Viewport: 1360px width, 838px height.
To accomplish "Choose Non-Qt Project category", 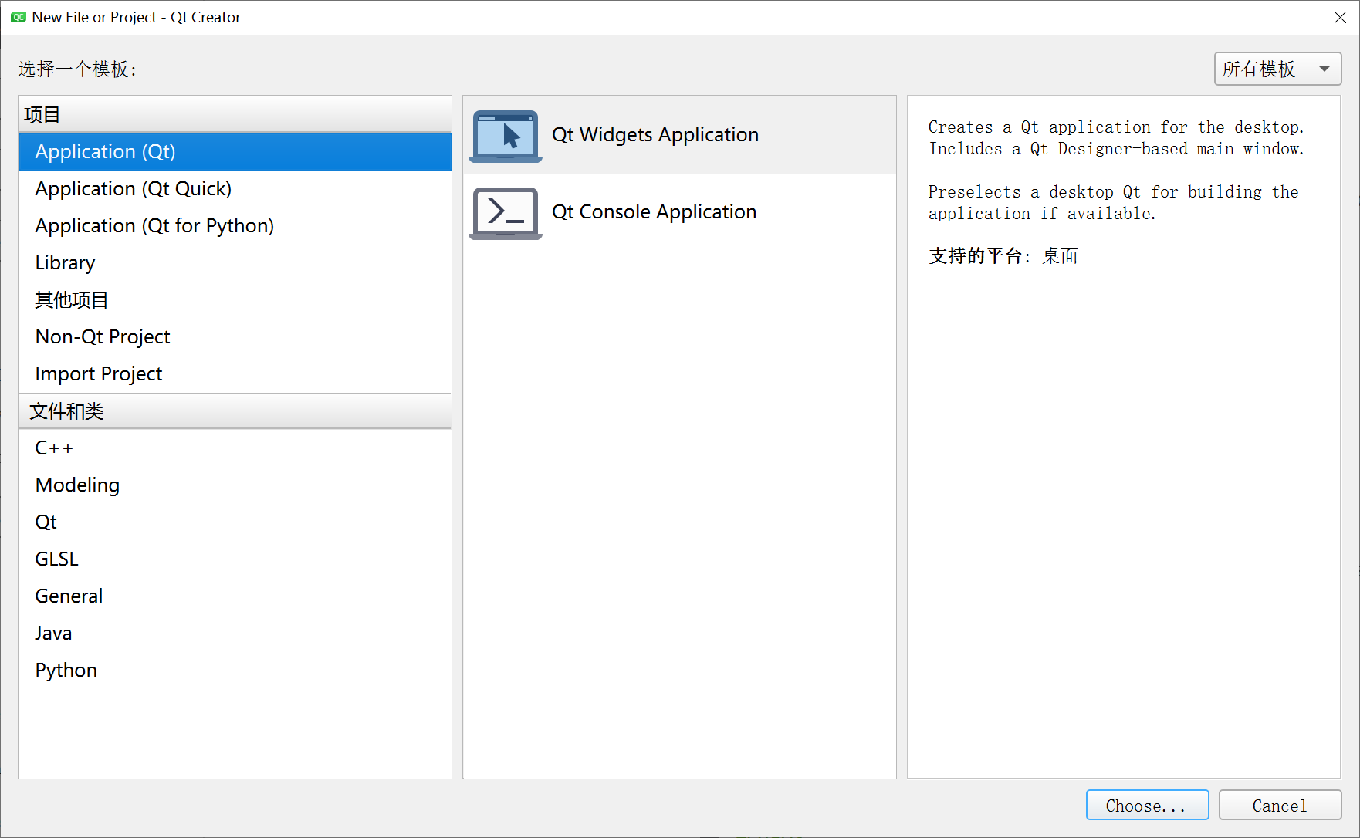I will [x=102, y=336].
